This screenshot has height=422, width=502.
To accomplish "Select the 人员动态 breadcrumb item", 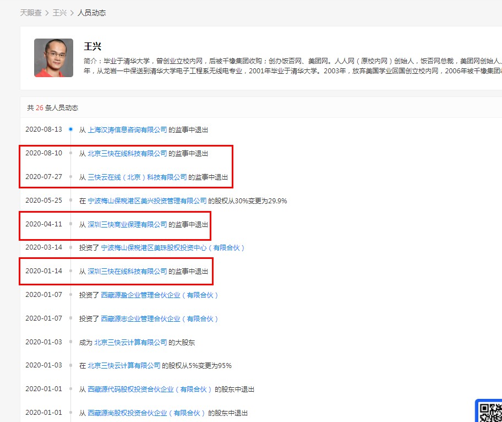I will [x=91, y=13].
